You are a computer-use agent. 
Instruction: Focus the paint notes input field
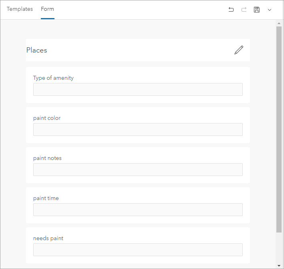[x=138, y=170]
